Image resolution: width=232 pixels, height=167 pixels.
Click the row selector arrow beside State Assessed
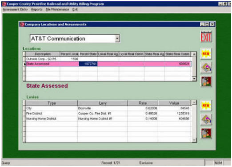pyautogui.click(x=24, y=64)
